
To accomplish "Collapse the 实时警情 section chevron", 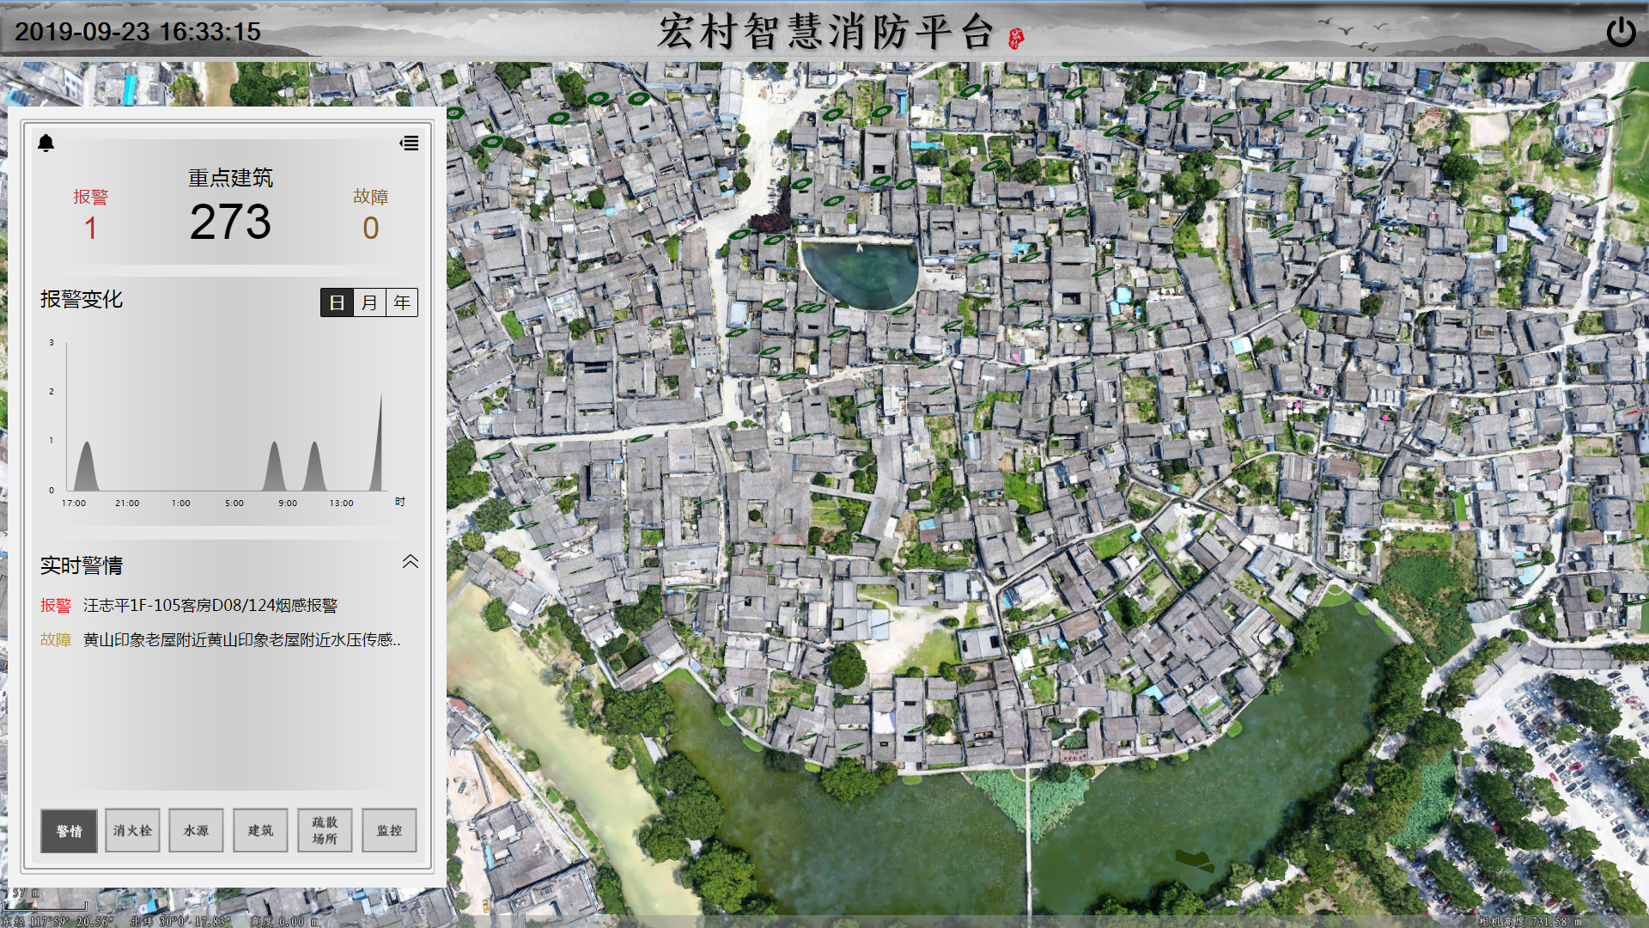I will coord(411,562).
